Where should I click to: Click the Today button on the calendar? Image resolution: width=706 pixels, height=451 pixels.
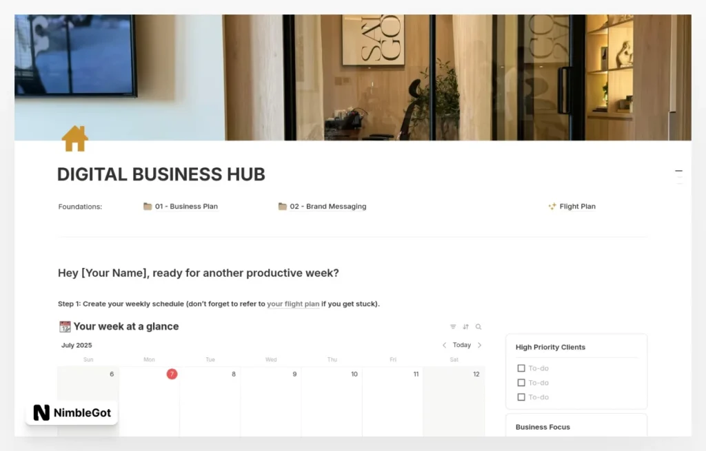(461, 344)
